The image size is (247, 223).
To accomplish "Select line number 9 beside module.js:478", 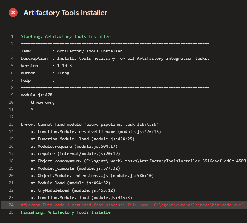I will [12, 95].
